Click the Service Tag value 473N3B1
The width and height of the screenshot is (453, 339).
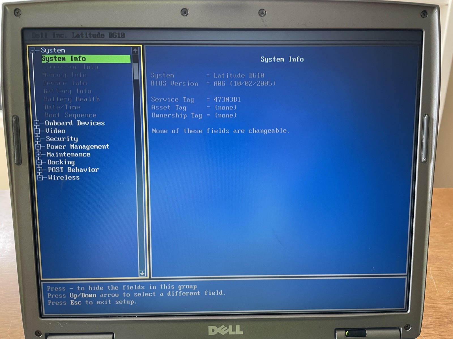227,99
